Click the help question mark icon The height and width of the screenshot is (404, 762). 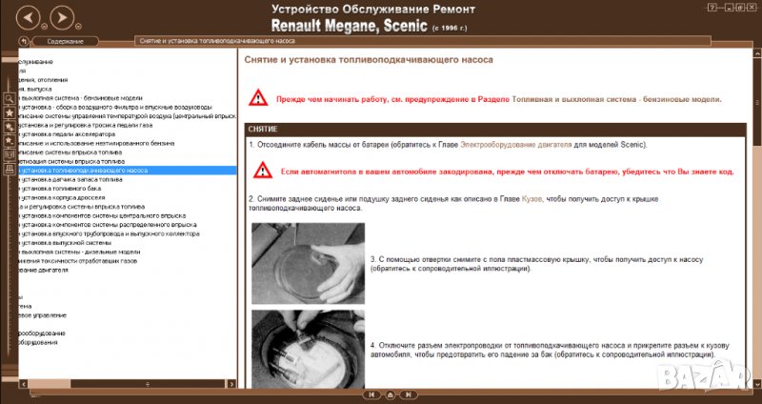[x=712, y=6]
